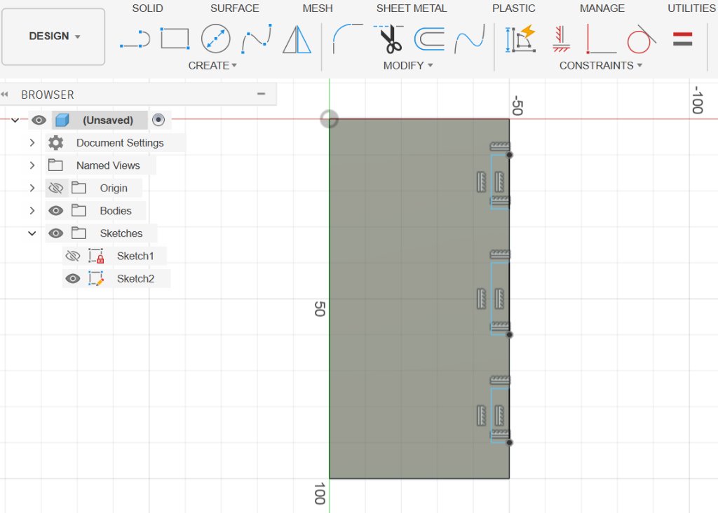Switch to the SOLID tab
Viewport: 718px width, 513px height.
tap(147, 8)
